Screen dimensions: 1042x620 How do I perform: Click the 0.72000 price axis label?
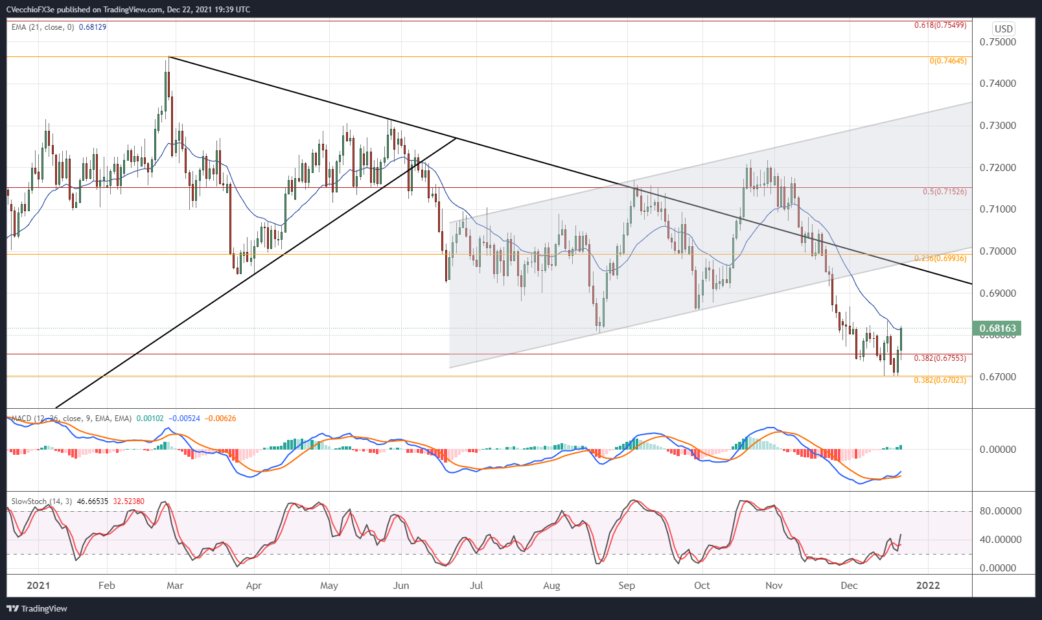pos(997,168)
